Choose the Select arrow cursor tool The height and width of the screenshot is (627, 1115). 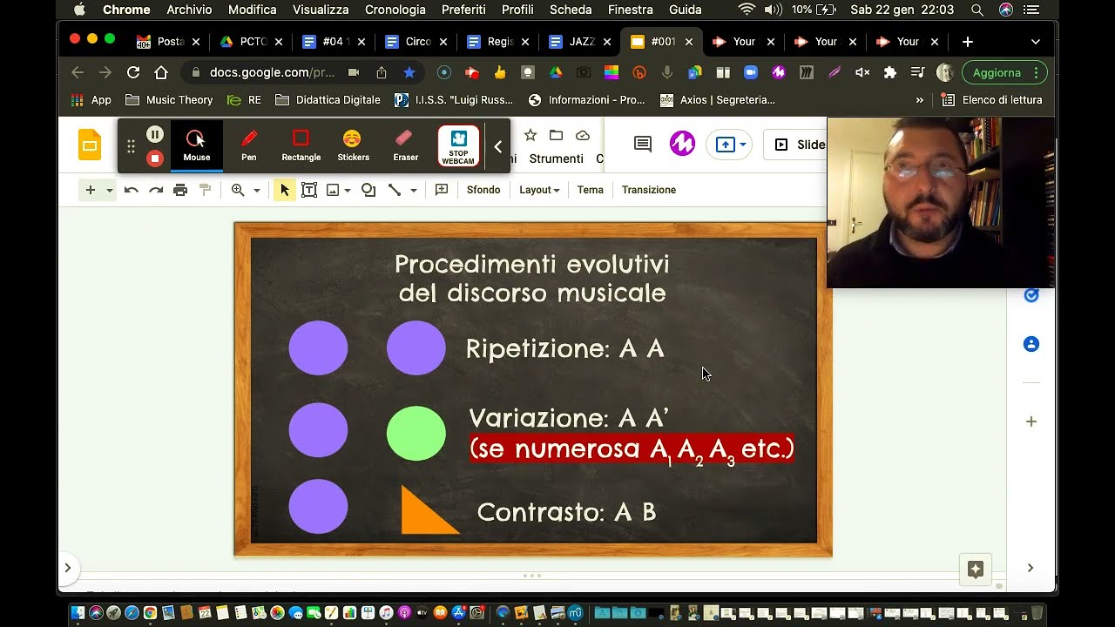point(284,190)
